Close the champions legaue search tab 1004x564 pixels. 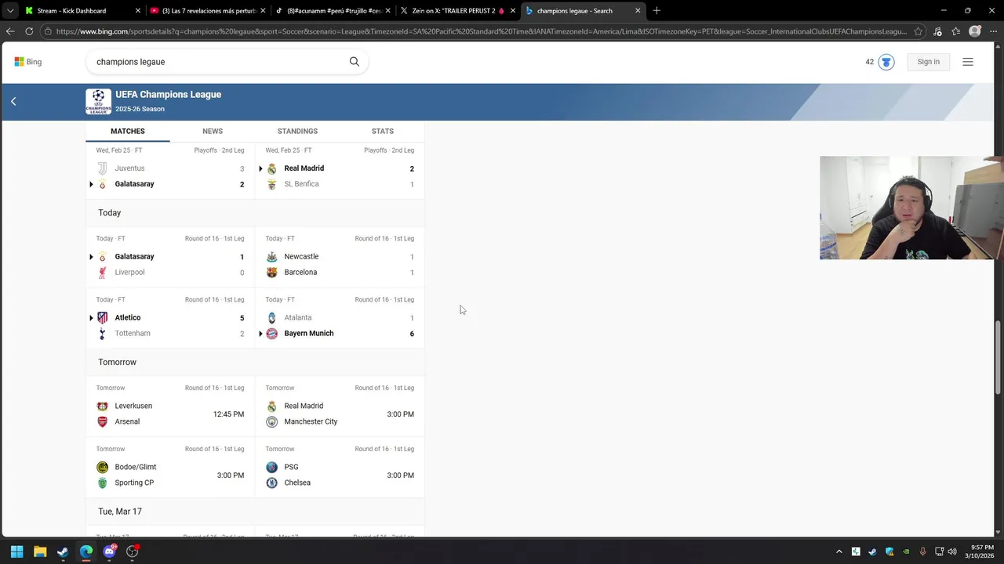point(638,11)
